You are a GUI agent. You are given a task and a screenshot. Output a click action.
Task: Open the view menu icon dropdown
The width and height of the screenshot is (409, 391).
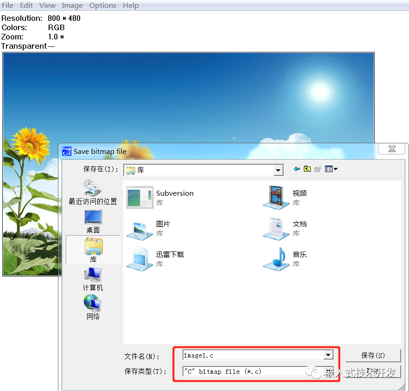pos(331,169)
